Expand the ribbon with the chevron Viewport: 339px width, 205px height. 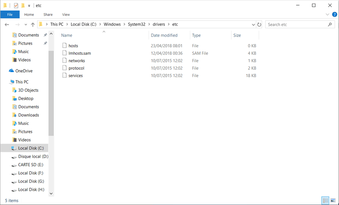[x=327, y=15]
